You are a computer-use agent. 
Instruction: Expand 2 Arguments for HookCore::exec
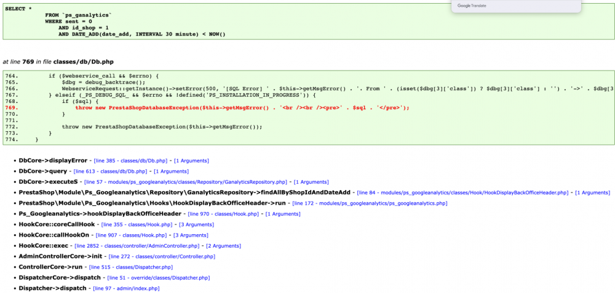coord(224,246)
